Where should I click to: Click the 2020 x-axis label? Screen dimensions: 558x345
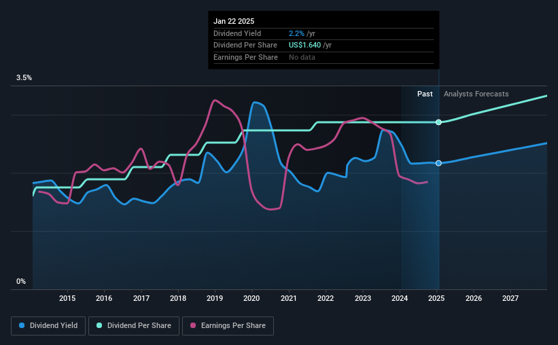(251, 298)
